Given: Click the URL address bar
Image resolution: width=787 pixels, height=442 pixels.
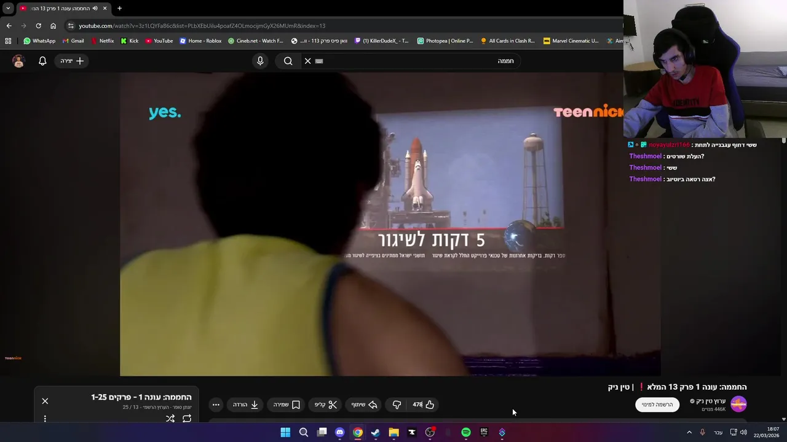Looking at the screenshot, I should 344,26.
